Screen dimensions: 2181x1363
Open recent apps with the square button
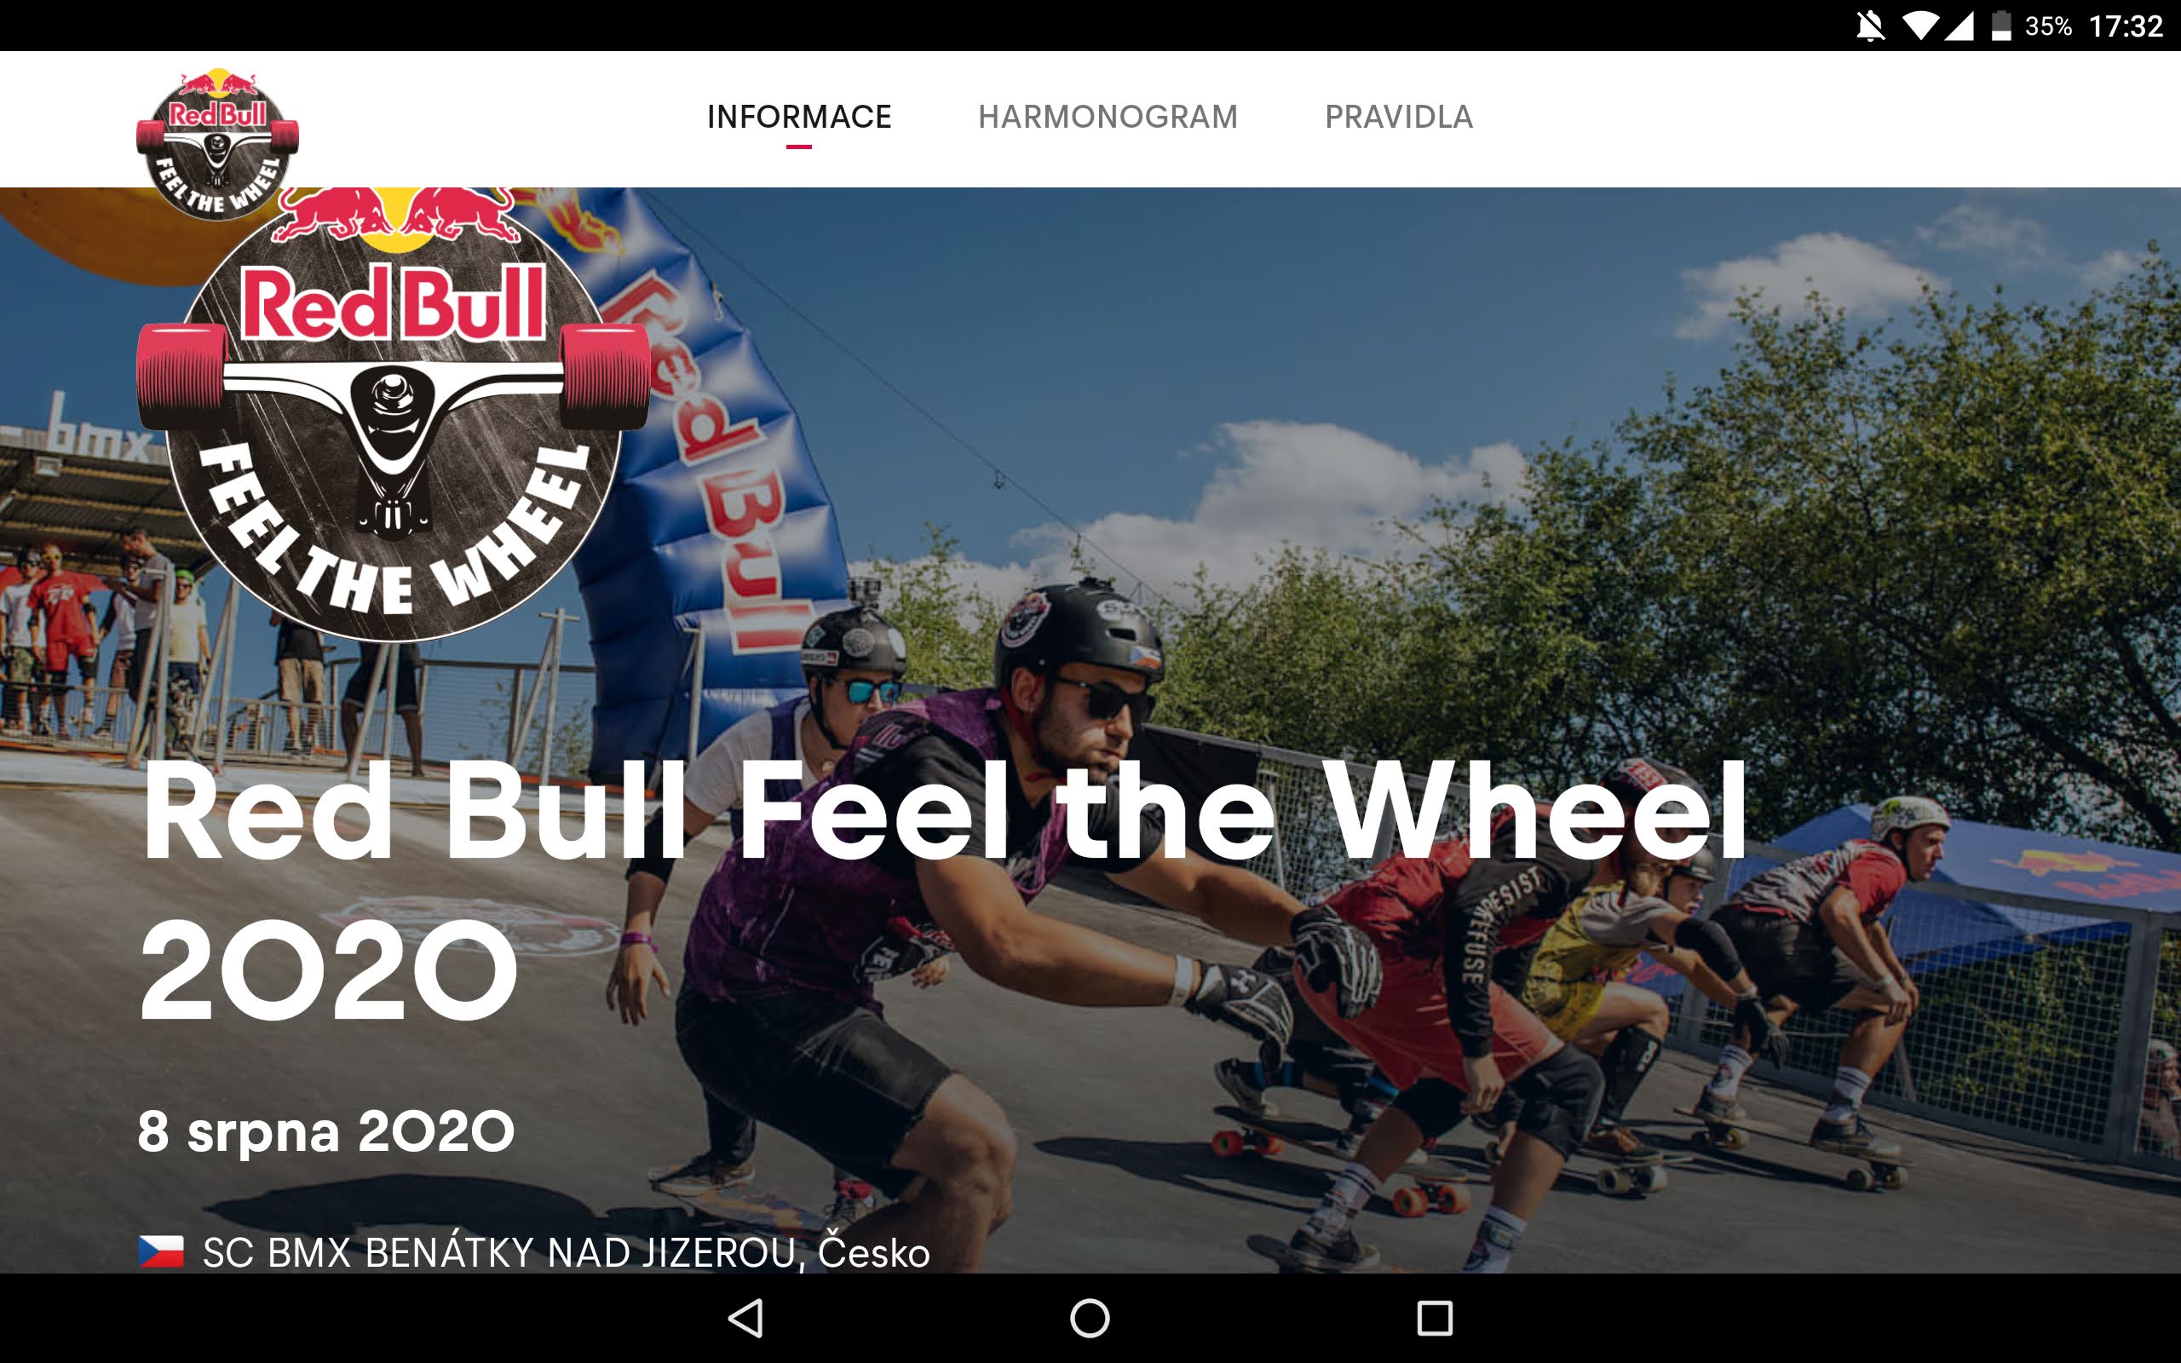[1435, 1318]
